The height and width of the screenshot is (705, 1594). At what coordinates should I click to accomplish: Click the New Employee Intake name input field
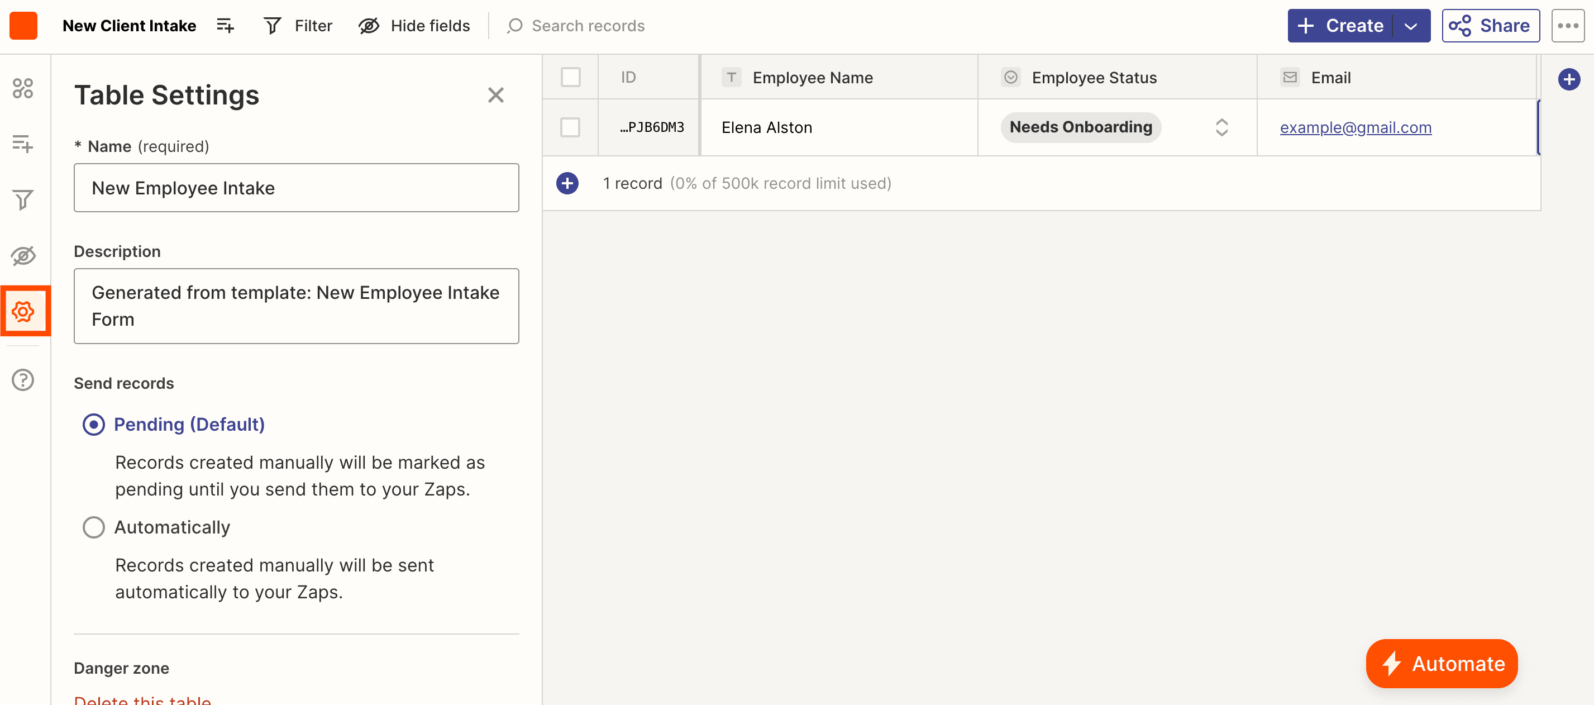(295, 187)
